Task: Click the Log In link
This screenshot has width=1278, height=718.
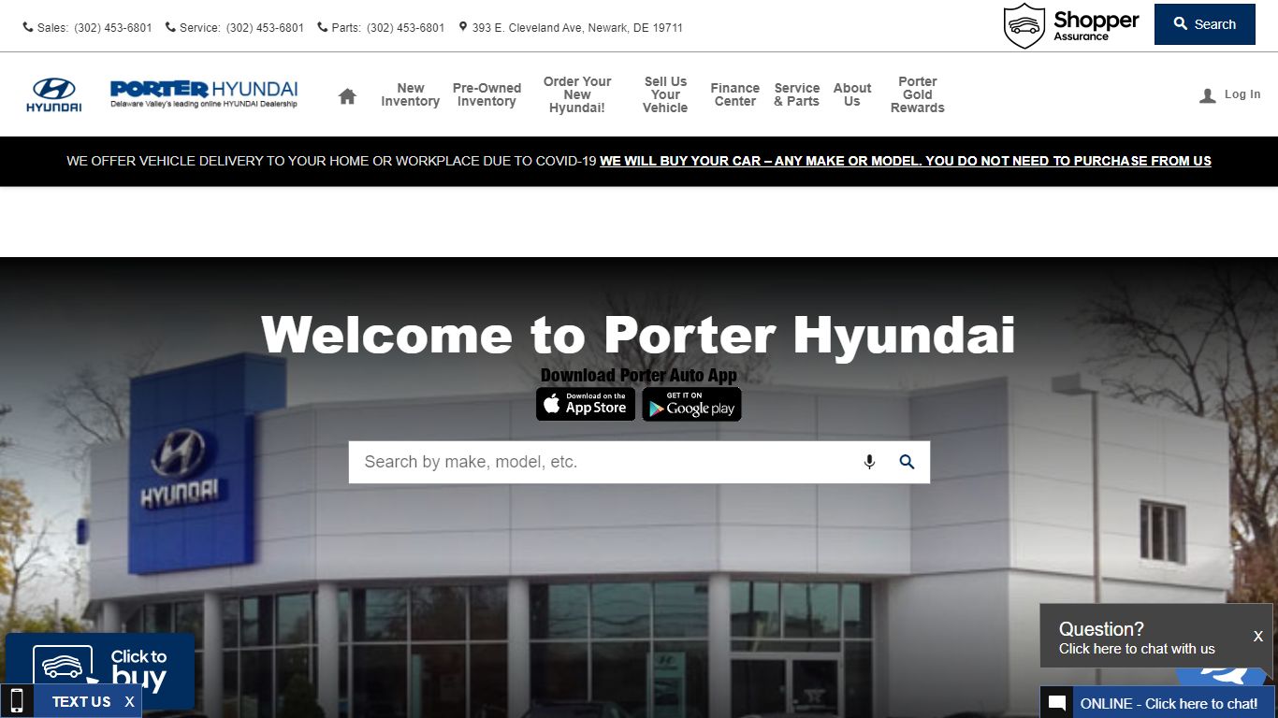Action: (1242, 94)
